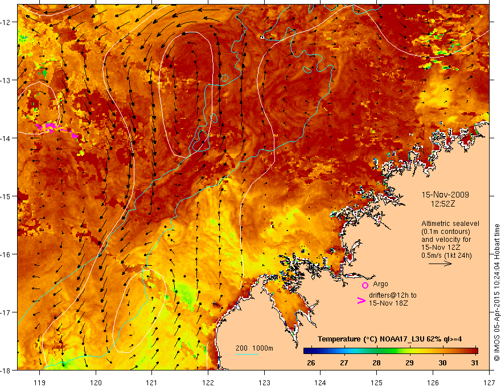Click the color bar tick label '30'
The width and height of the screenshot is (501, 387).
pyautogui.click(x=442, y=363)
